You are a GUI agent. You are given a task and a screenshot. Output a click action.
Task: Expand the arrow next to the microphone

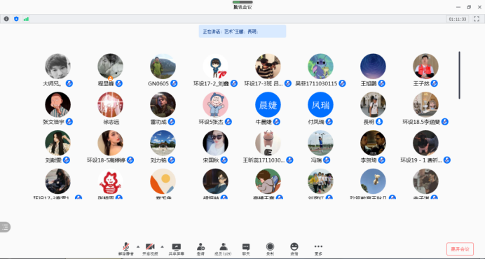point(138,246)
